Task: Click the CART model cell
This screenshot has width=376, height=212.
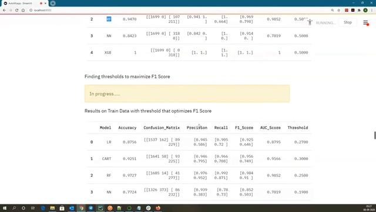Action: coord(106,158)
